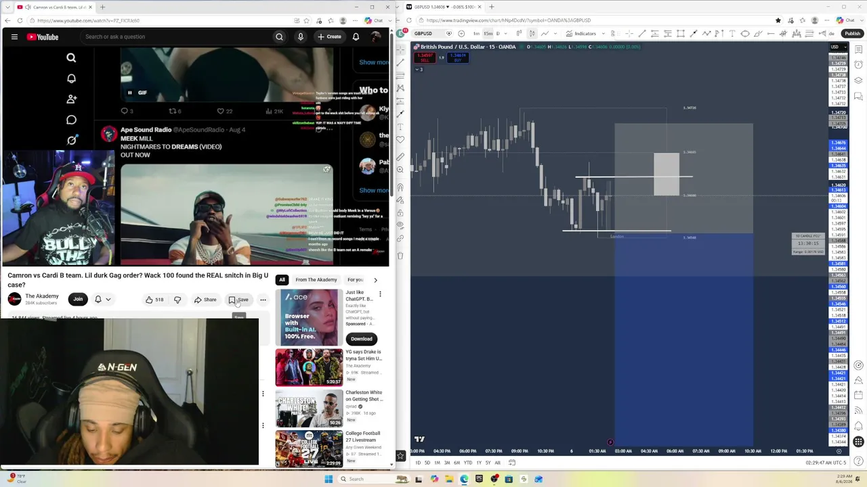Image resolution: width=867 pixels, height=487 pixels.
Task: Click the Create button on YouTube
Action: (329, 37)
